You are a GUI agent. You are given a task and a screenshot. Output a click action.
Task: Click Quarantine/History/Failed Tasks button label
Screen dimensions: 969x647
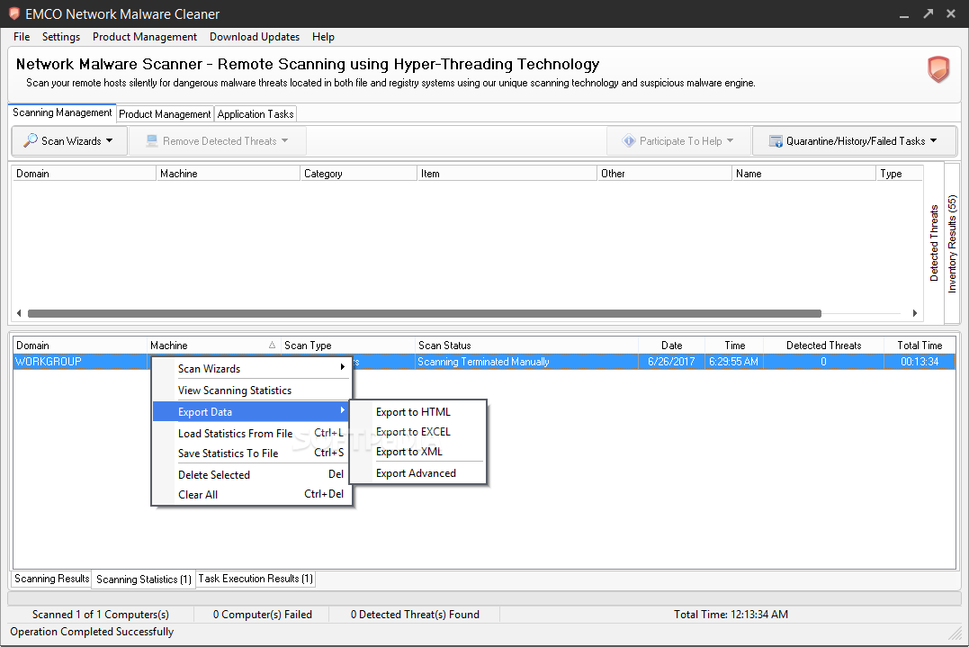(x=856, y=141)
